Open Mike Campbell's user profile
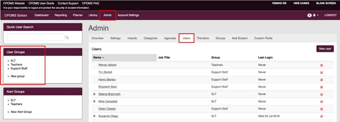 (108, 101)
